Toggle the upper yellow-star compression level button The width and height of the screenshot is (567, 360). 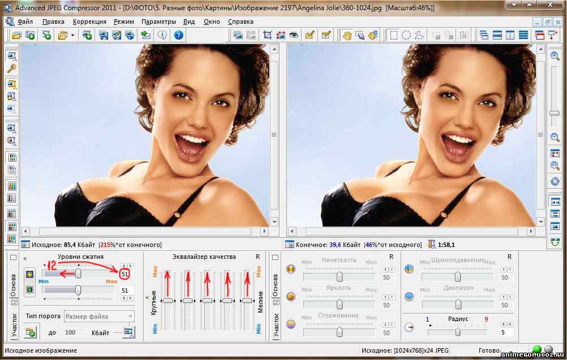pyautogui.click(x=29, y=275)
